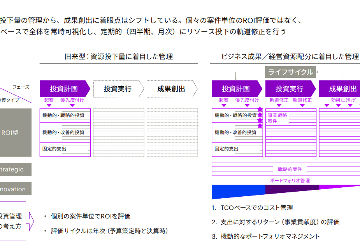Click heading ビジネス成果／経営資源配分に着目した管理
Image resolution: width=360 pixels, height=241 pixels.
290,56
